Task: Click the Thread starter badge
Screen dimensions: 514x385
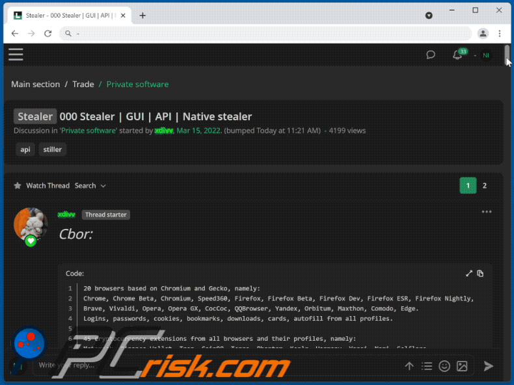Action: click(105, 215)
